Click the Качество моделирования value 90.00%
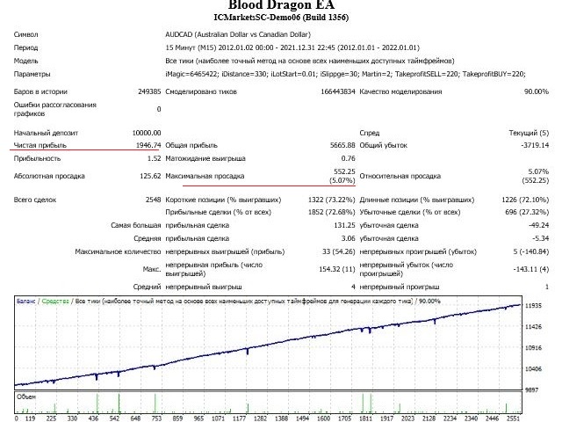The image size is (562, 422). (x=537, y=91)
